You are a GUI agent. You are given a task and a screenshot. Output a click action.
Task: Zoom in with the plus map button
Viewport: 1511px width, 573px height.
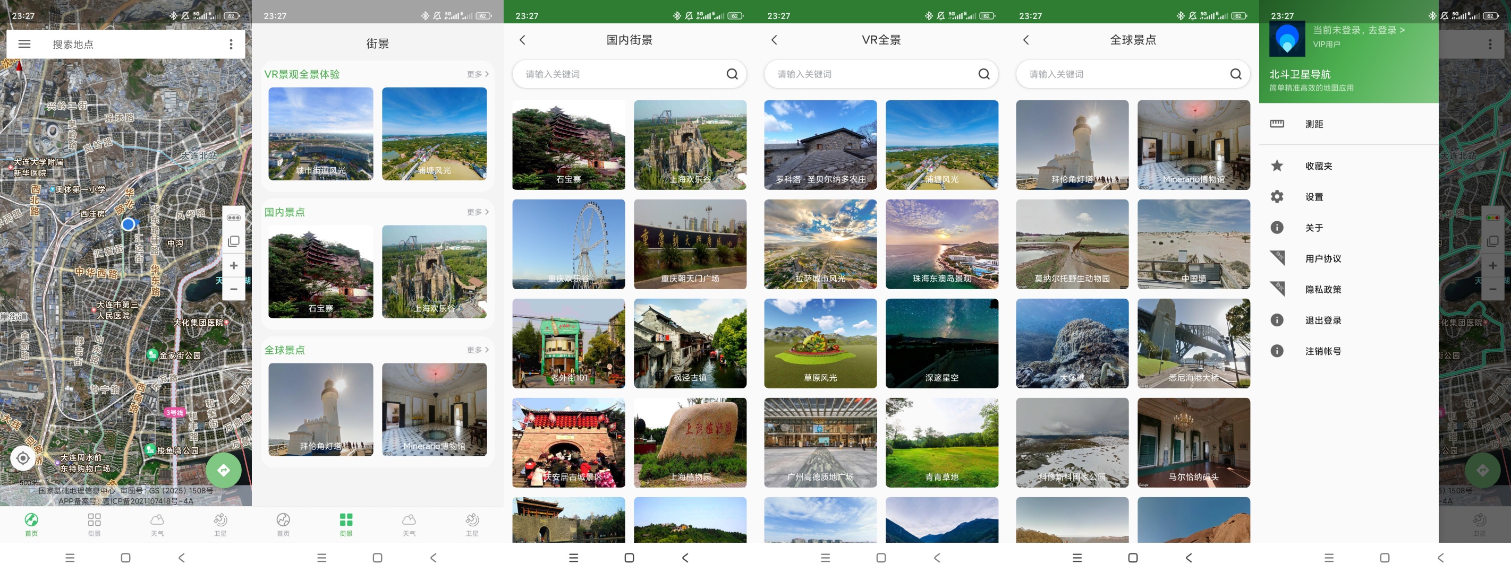233,265
